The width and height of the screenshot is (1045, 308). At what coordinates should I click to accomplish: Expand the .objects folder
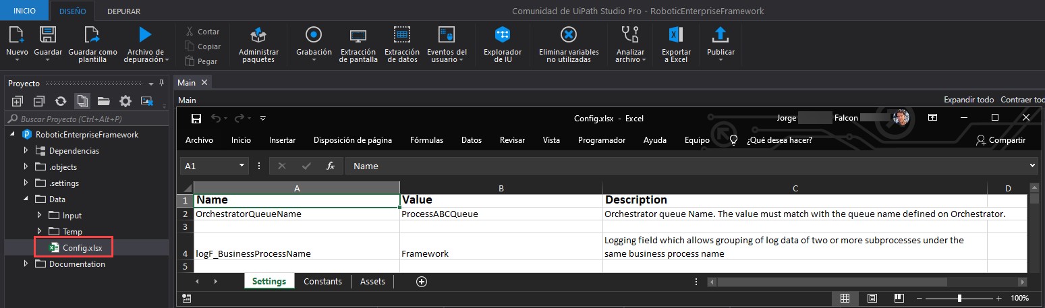coord(26,166)
